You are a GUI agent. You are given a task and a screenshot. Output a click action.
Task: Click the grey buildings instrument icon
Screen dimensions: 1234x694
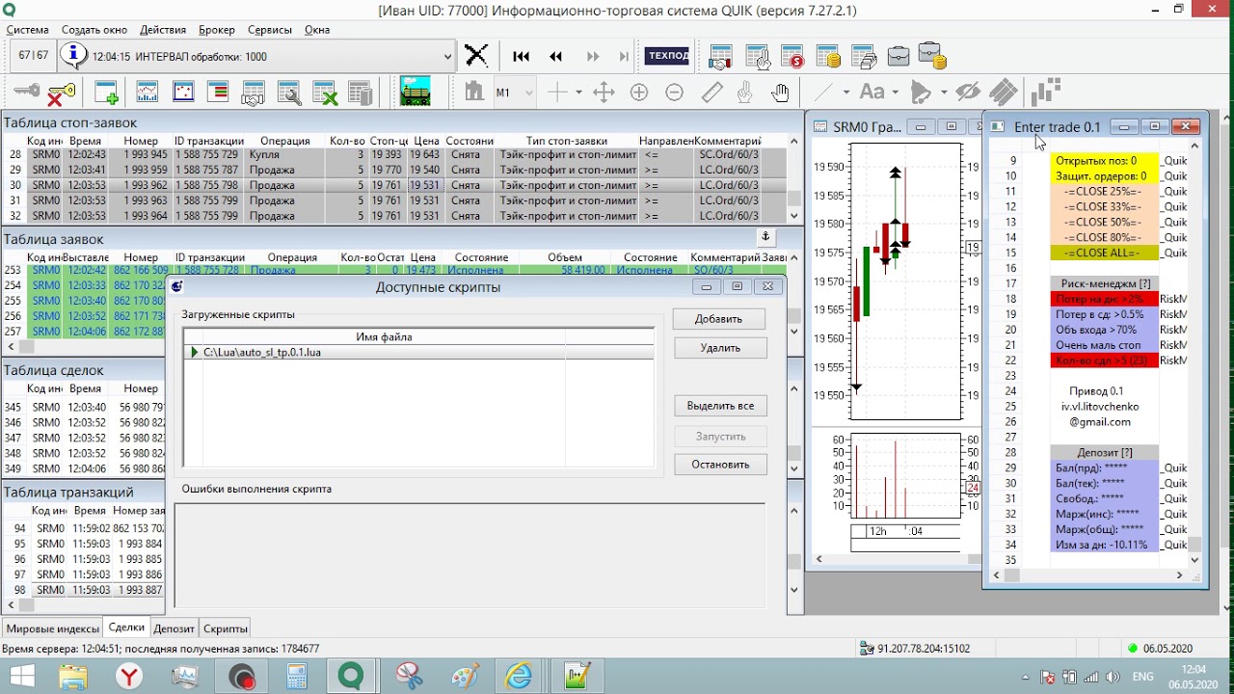click(473, 93)
